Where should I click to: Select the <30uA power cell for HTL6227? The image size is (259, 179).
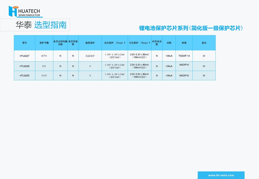click(x=169, y=56)
